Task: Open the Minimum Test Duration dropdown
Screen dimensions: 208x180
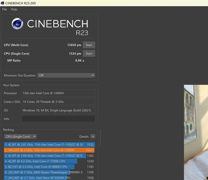Action: coord(66,75)
